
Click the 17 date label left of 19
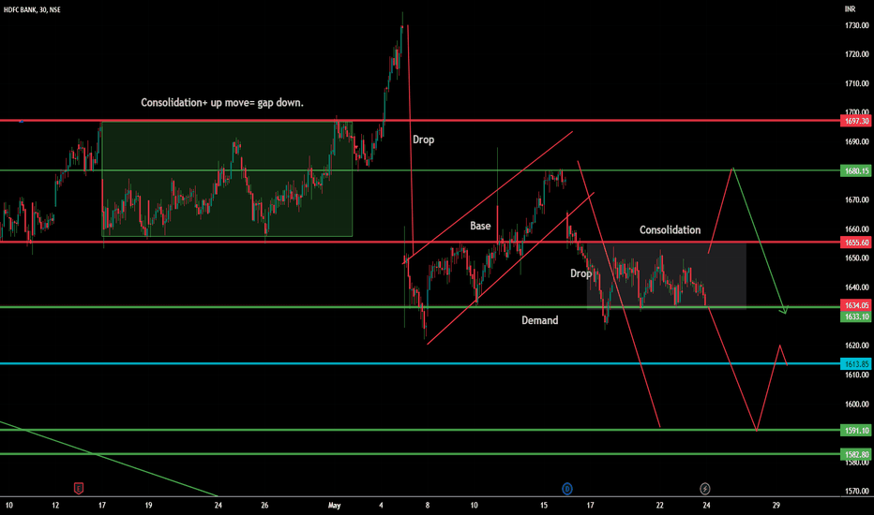[x=102, y=506]
